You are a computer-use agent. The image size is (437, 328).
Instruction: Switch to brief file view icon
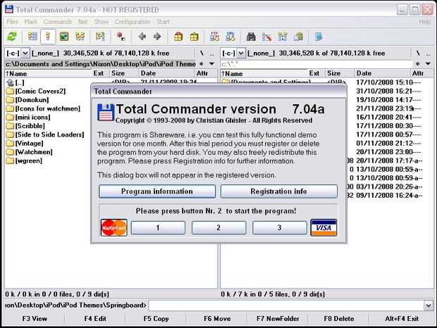click(32, 37)
